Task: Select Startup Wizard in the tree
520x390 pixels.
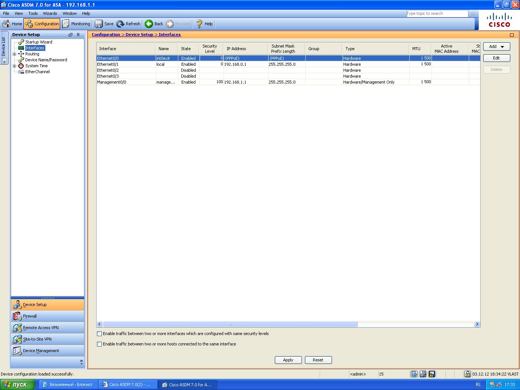Action: point(39,42)
